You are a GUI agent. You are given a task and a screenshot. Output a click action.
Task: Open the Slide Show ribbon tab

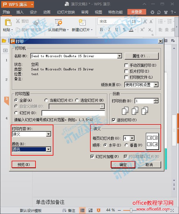pyautogui.click(x=66, y=12)
